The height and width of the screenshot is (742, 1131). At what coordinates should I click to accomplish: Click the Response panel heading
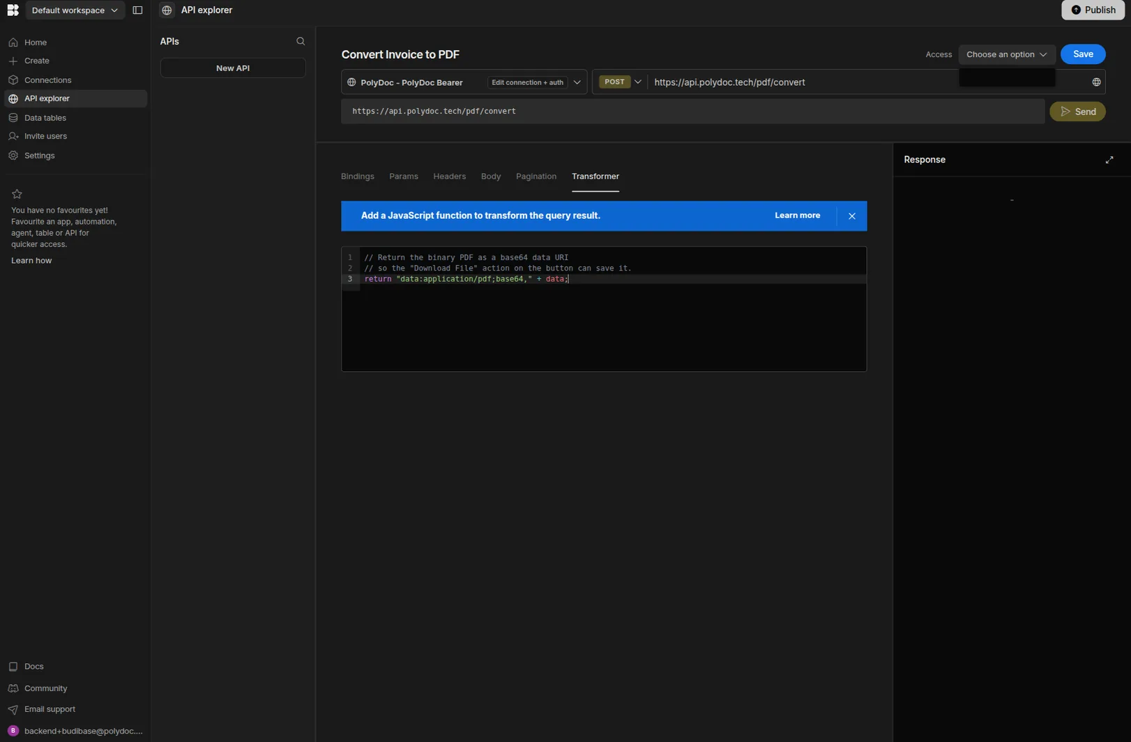(925, 160)
